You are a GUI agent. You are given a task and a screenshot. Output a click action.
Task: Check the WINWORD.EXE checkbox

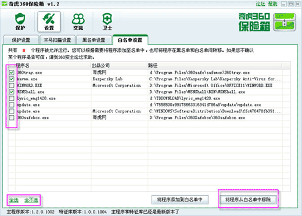[12, 86]
